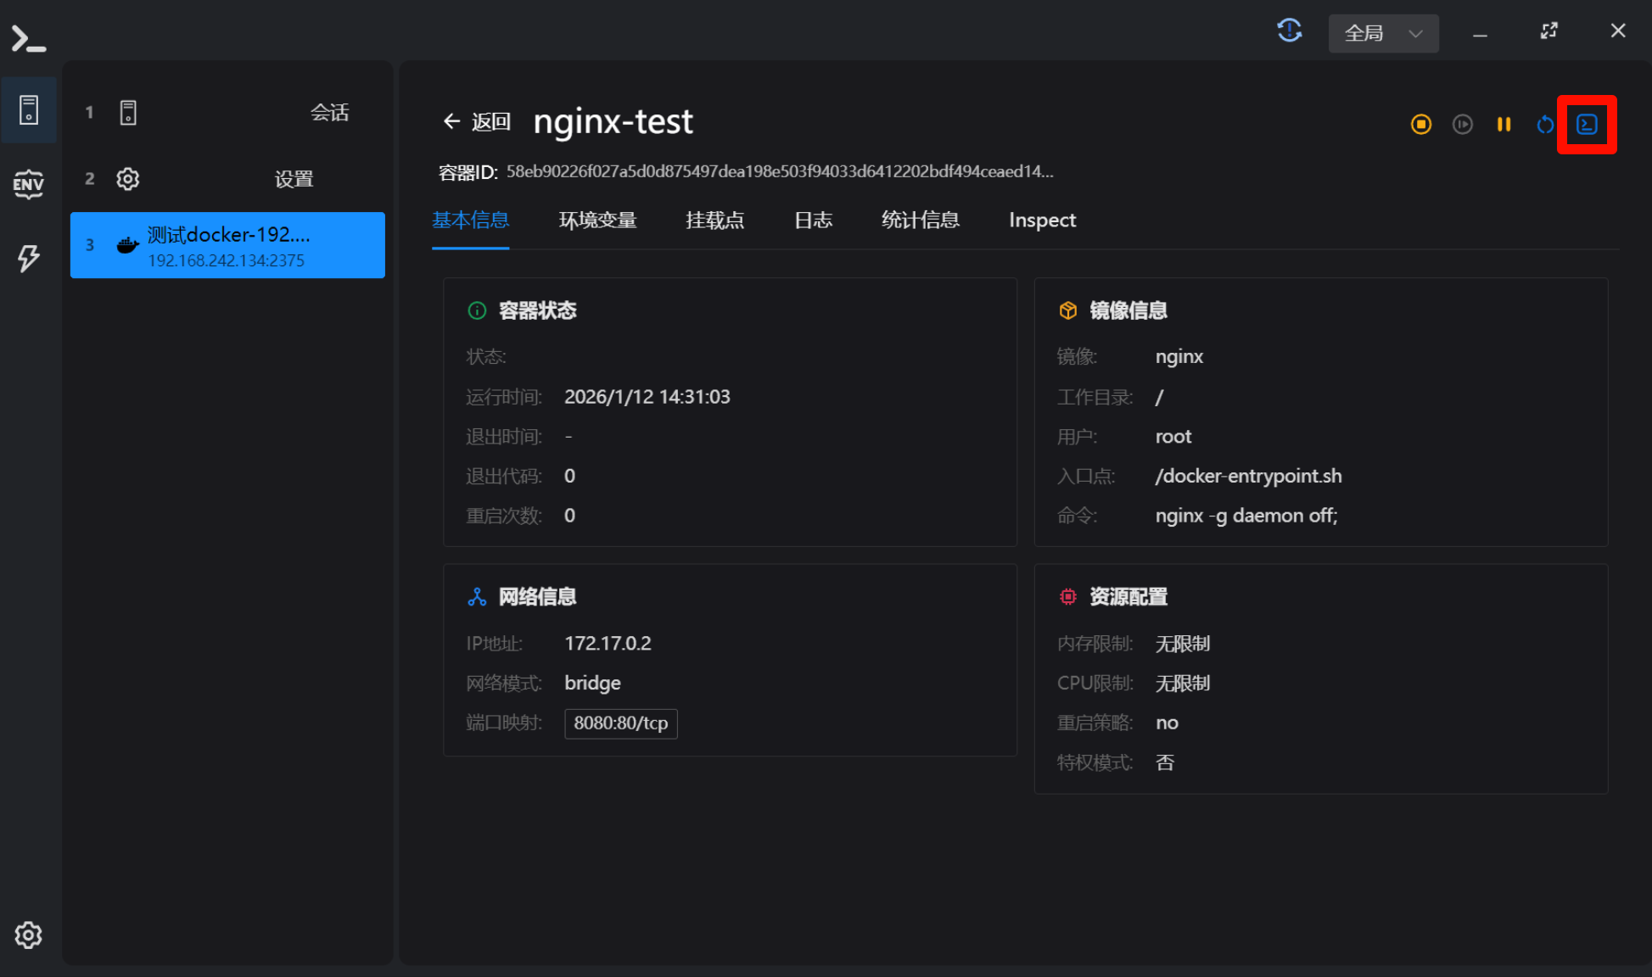The image size is (1652, 977).
Task: Pause the nginx-test container
Action: (1504, 125)
